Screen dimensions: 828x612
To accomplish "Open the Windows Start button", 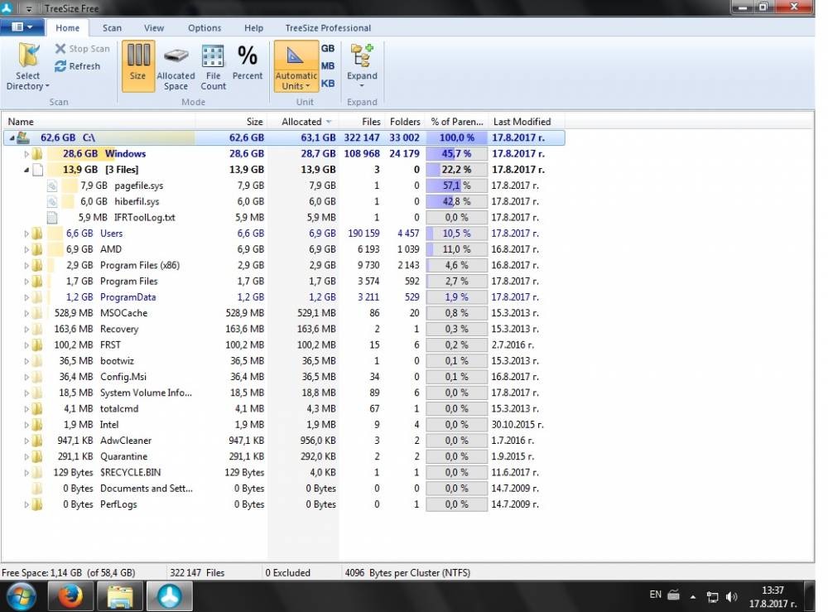I will click(22, 597).
